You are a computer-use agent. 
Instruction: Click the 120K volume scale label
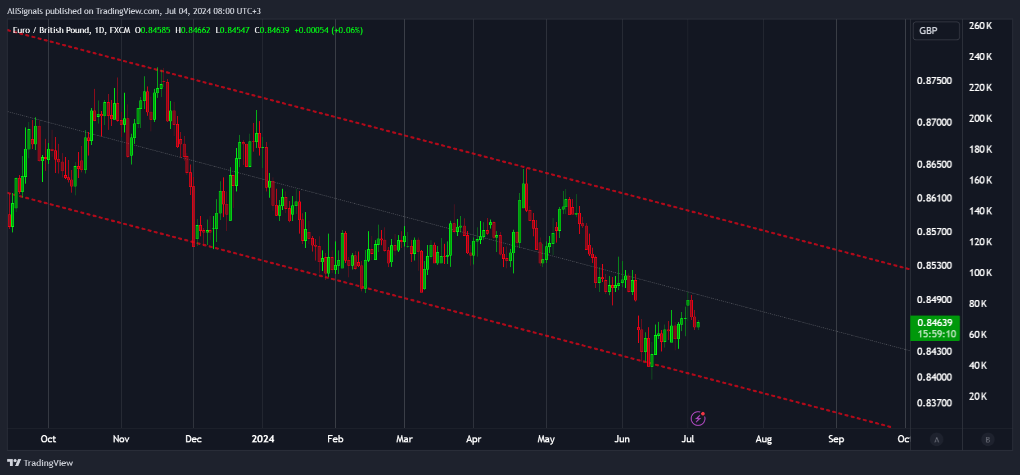tap(981, 242)
